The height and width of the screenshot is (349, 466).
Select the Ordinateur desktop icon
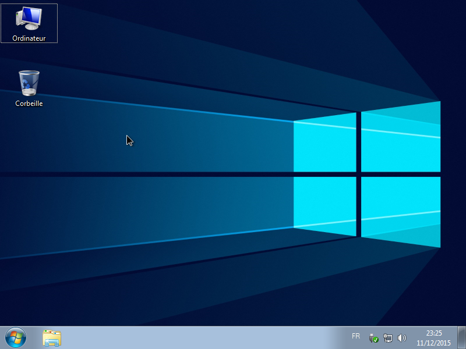[x=29, y=23]
